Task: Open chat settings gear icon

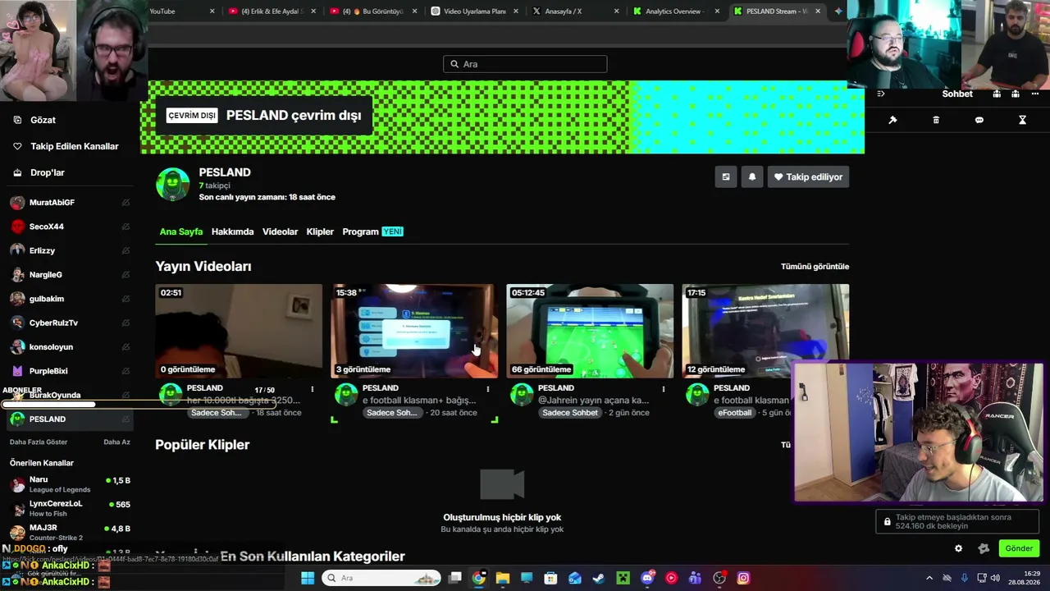Action: coord(958,548)
